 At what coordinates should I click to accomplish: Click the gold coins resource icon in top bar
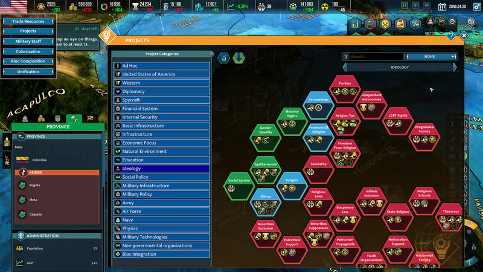pyautogui.click(x=72, y=7)
